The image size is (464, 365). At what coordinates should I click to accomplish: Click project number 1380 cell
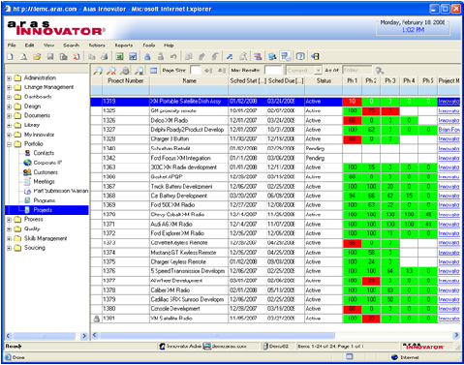(x=126, y=309)
